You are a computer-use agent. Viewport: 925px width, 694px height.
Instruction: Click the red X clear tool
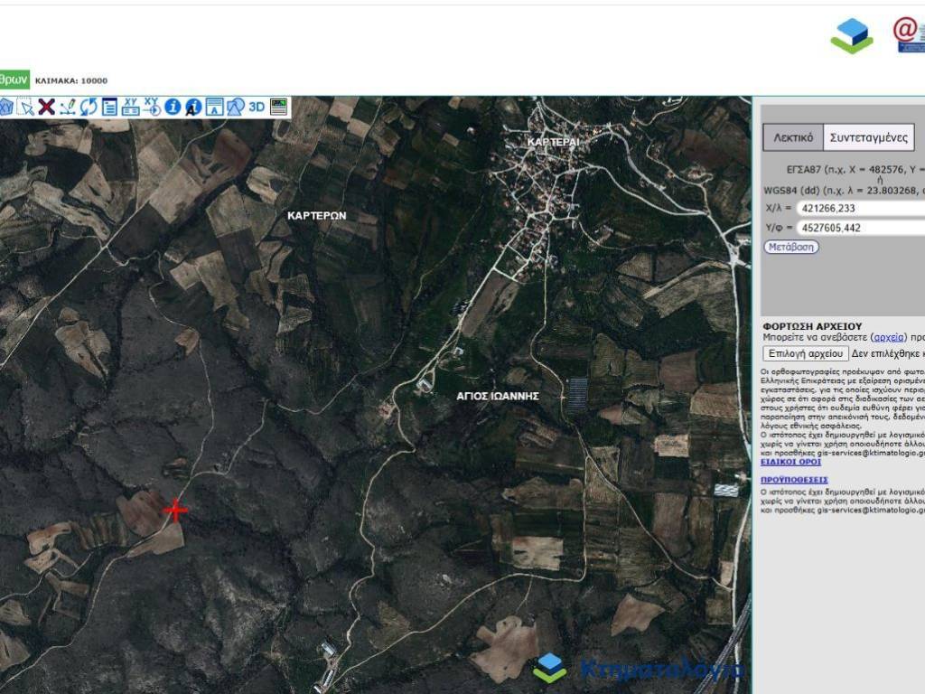point(46,107)
